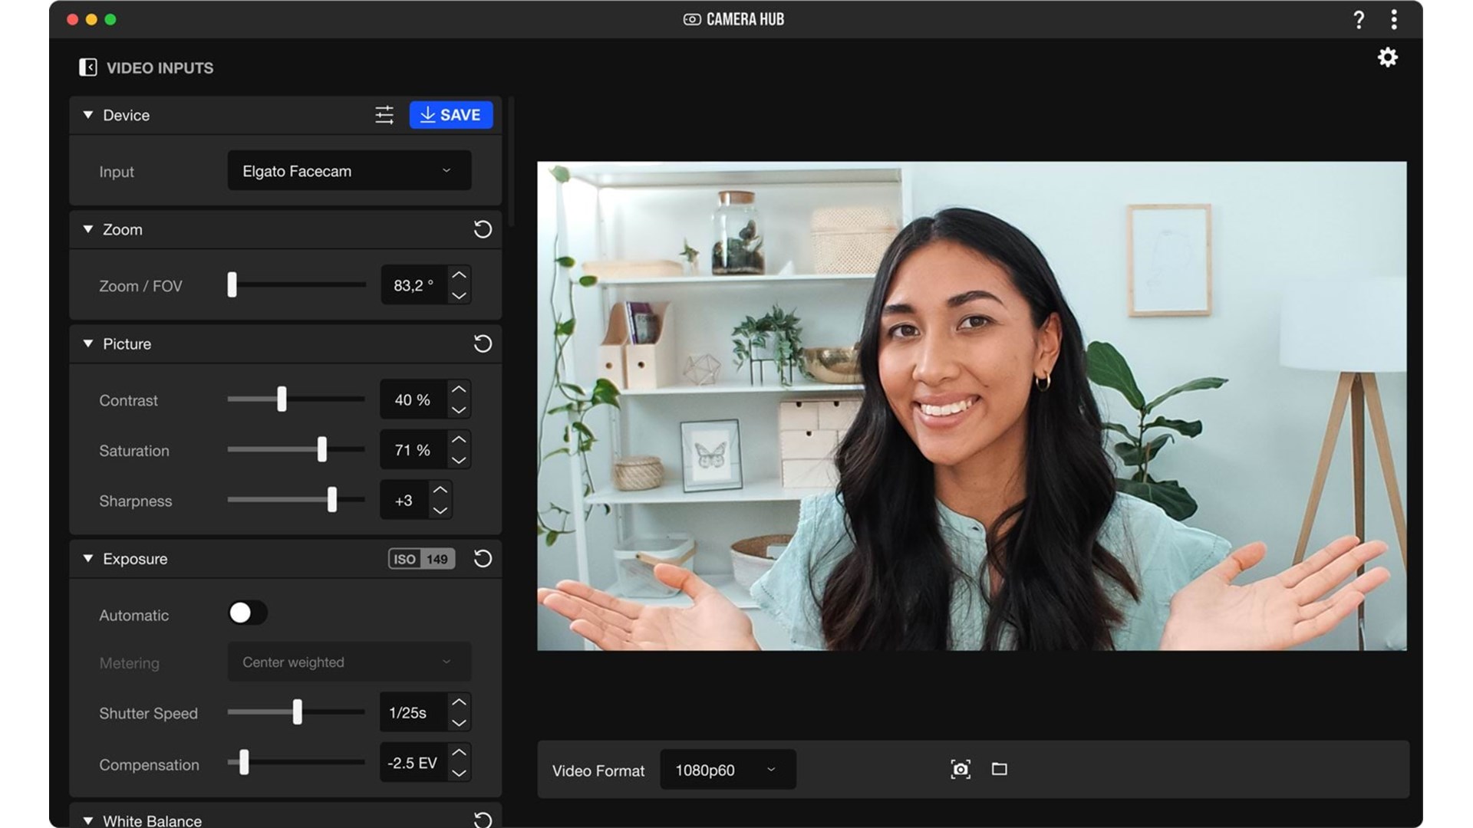
Task: Reset Exposure section settings
Action: click(x=483, y=559)
